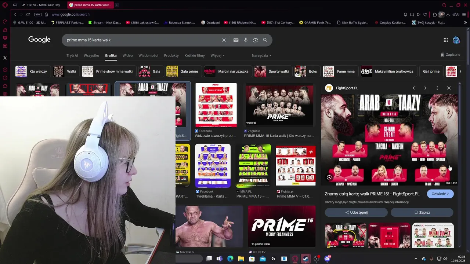Clear the Google search box text
Image resolution: width=470 pixels, height=264 pixels.
pos(224,40)
